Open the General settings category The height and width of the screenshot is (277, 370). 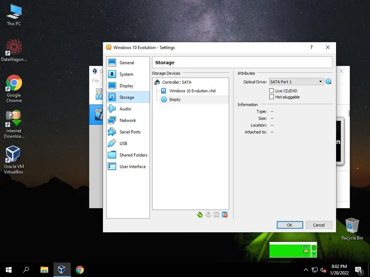tap(128, 63)
